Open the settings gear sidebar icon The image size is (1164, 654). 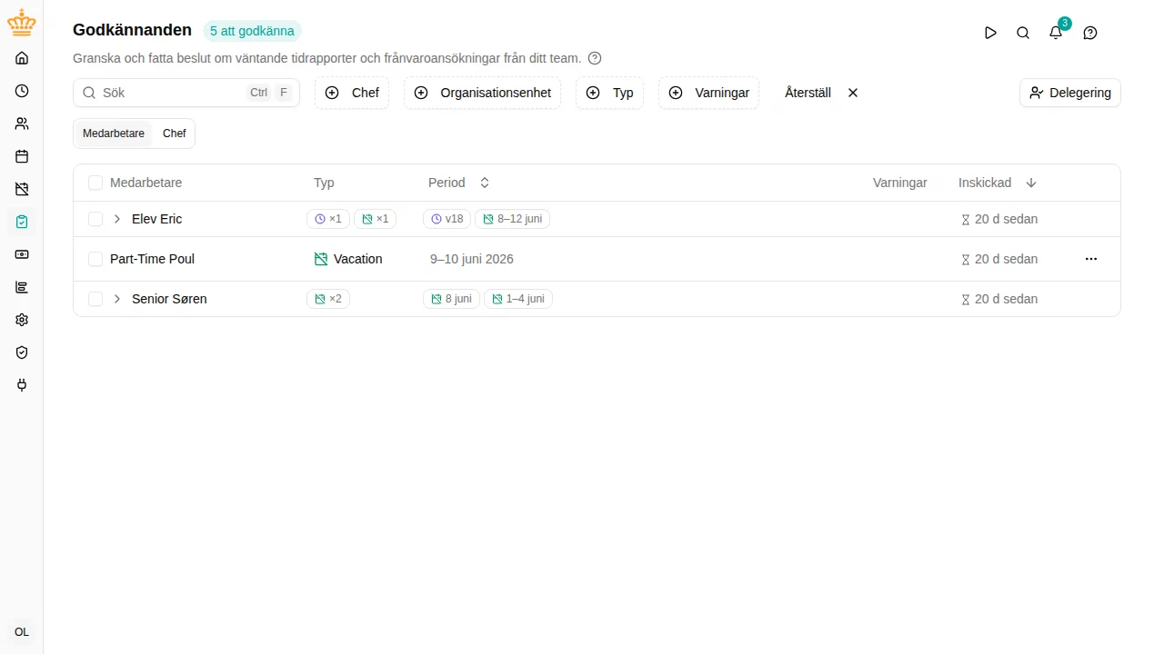[x=22, y=320]
